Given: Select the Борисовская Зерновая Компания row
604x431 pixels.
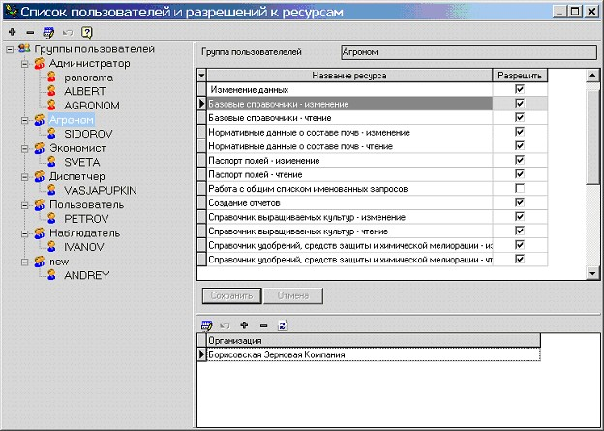Looking at the screenshot, I should (281, 355).
